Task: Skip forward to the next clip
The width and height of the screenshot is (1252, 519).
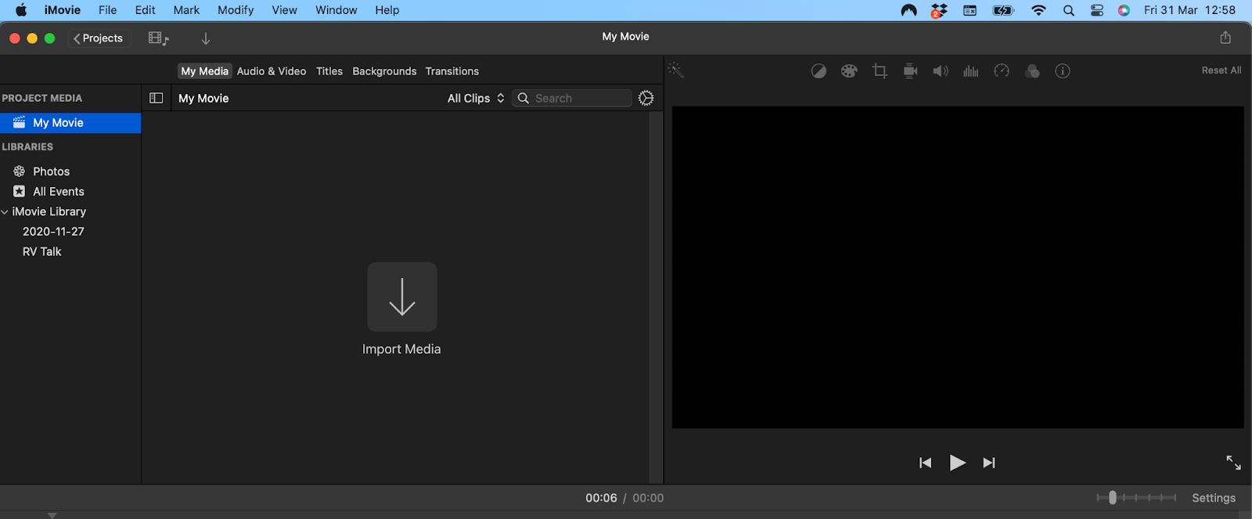Action: coord(989,463)
